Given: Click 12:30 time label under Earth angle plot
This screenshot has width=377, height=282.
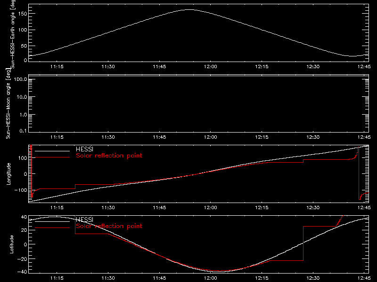Looking at the screenshot, I should 313,66.
